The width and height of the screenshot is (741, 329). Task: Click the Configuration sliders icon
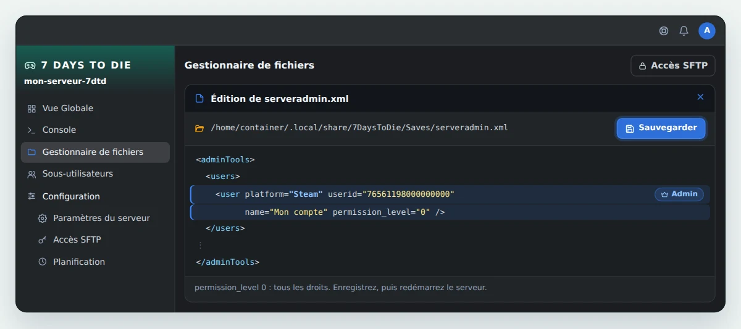(31, 196)
